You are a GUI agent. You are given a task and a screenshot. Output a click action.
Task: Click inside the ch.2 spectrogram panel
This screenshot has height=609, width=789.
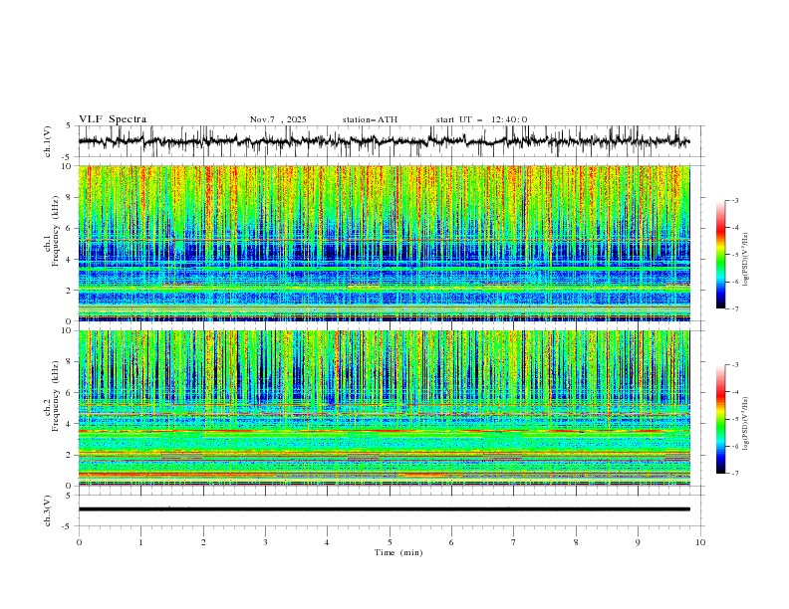click(384, 408)
